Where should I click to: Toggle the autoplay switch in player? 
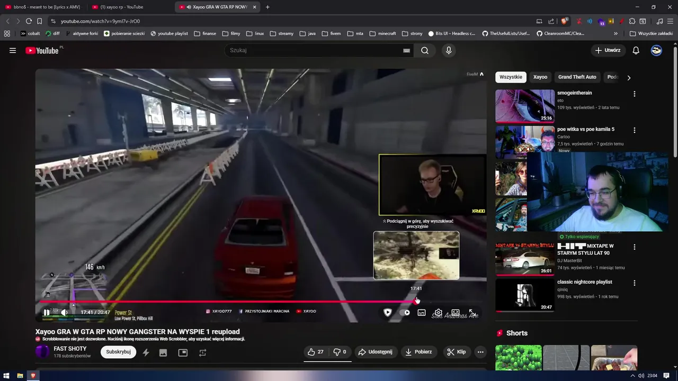click(x=405, y=313)
